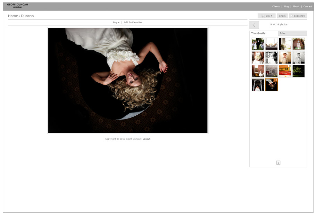The image size is (317, 214).
Task: Switch to the Info tab
Action: [292, 33]
